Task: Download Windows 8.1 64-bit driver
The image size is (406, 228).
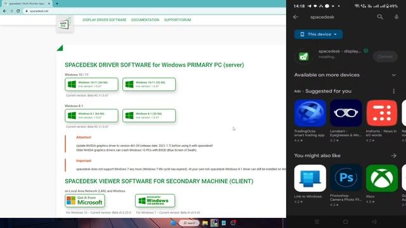Action: (91, 115)
